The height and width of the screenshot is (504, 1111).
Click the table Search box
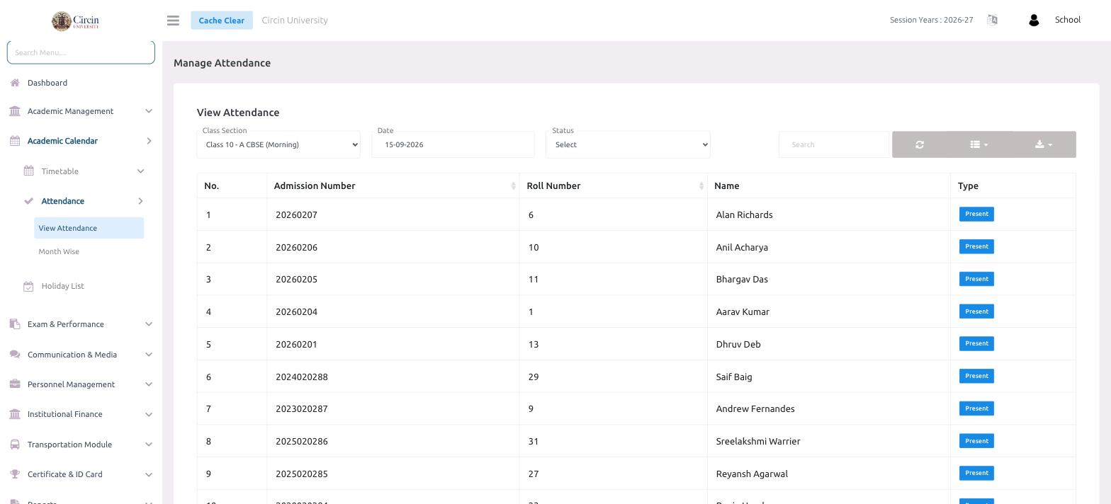834,144
